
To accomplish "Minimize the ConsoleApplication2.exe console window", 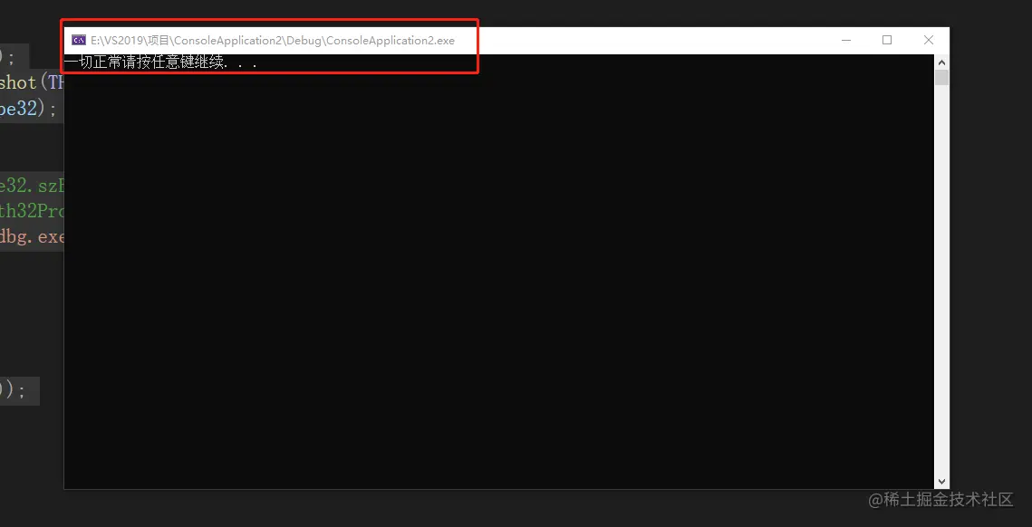I will 845,40.
